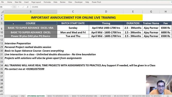The width and height of the screenshot is (172, 97).
Task: Click Ajay Parmar in the Power BI row
Action: click(x=151, y=36)
